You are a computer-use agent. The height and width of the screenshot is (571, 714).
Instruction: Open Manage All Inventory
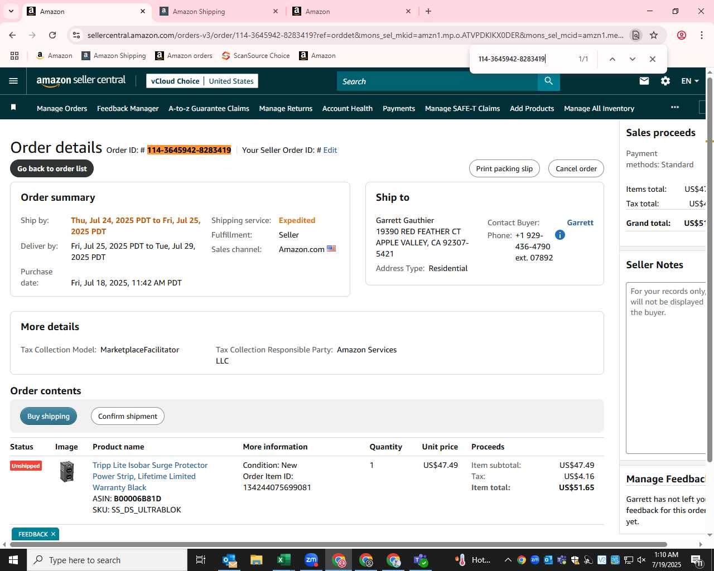coord(599,108)
